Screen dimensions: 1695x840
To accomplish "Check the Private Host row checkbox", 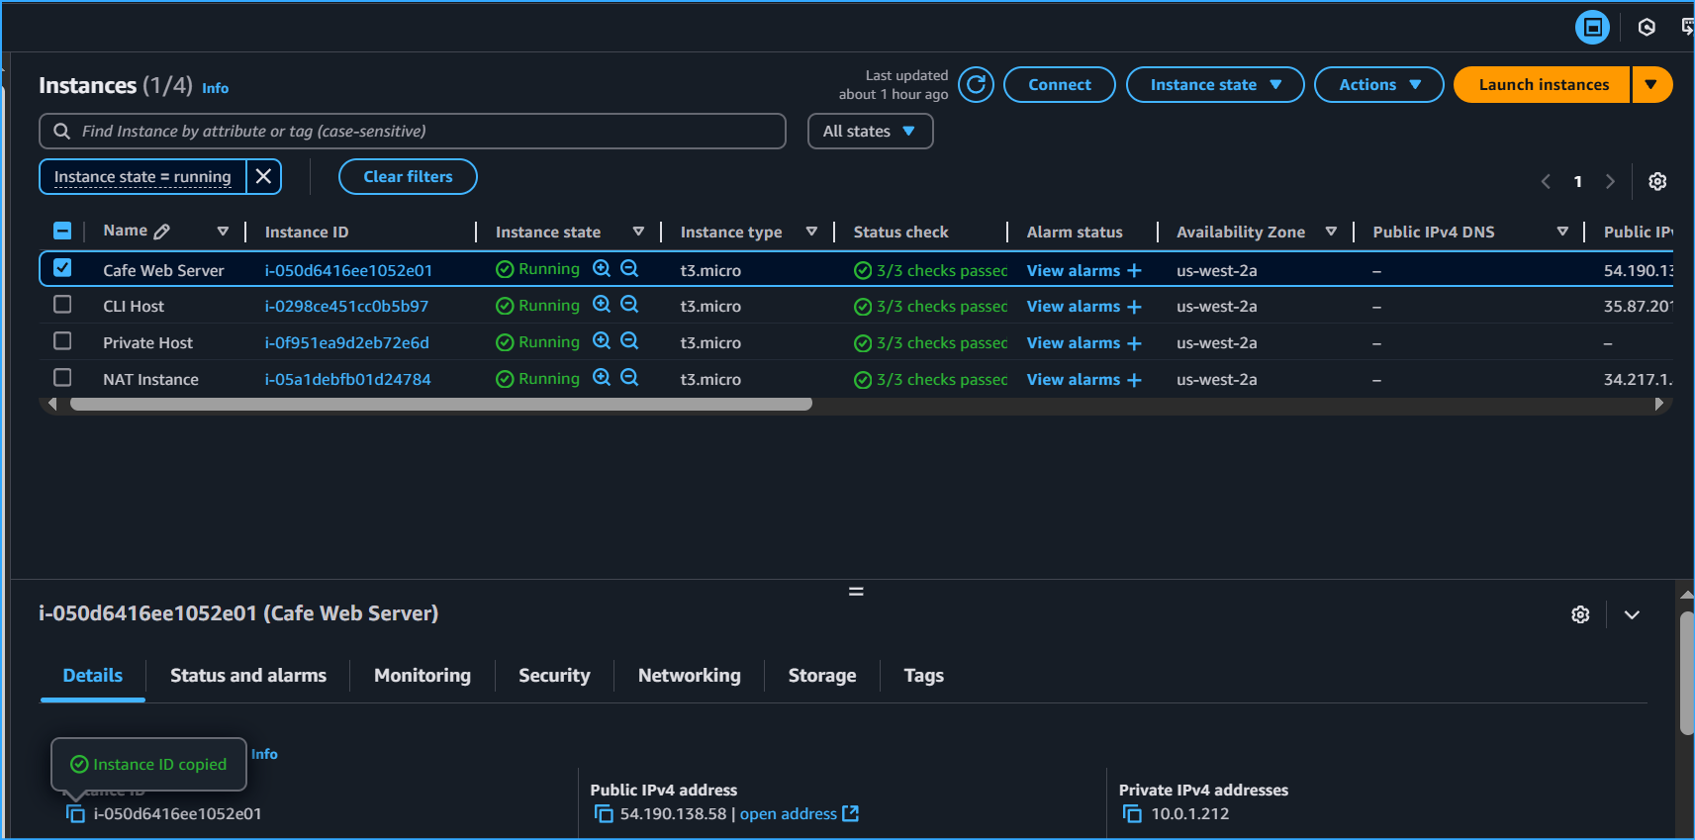I will (x=62, y=340).
